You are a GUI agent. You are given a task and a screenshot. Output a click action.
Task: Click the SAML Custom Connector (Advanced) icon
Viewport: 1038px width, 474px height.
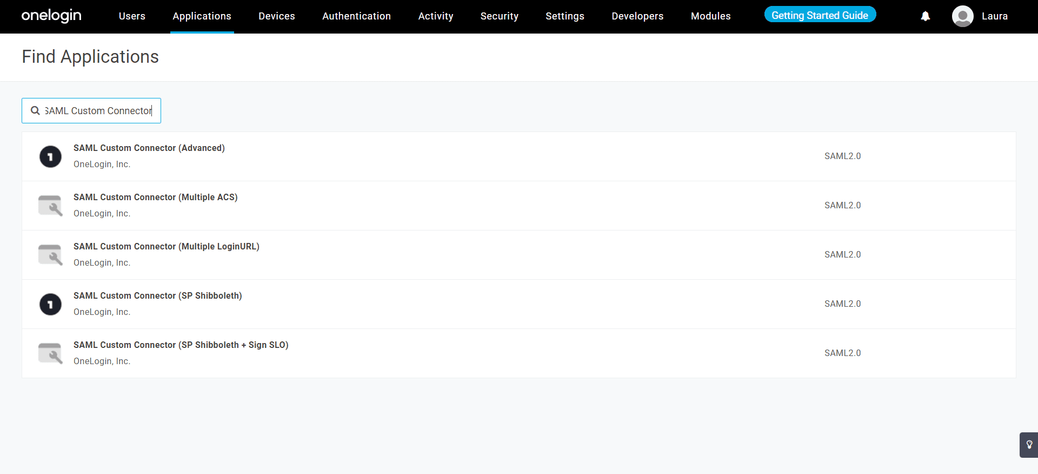point(50,156)
